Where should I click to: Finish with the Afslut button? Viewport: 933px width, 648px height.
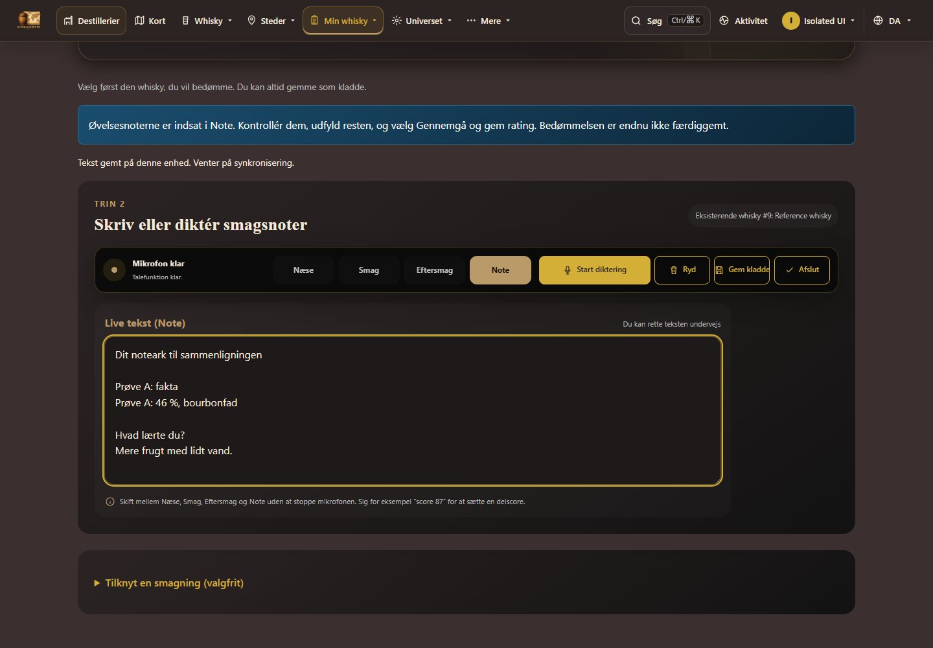coord(802,270)
